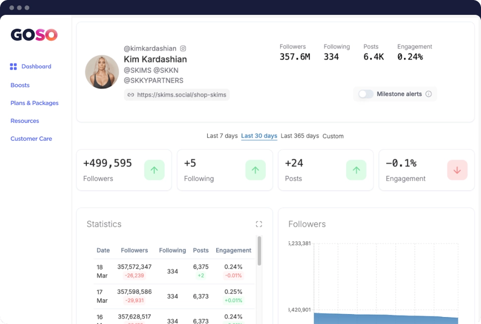Image resolution: width=481 pixels, height=324 pixels.
Task: Click the green up arrow on Followers card
Action: [x=154, y=170]
